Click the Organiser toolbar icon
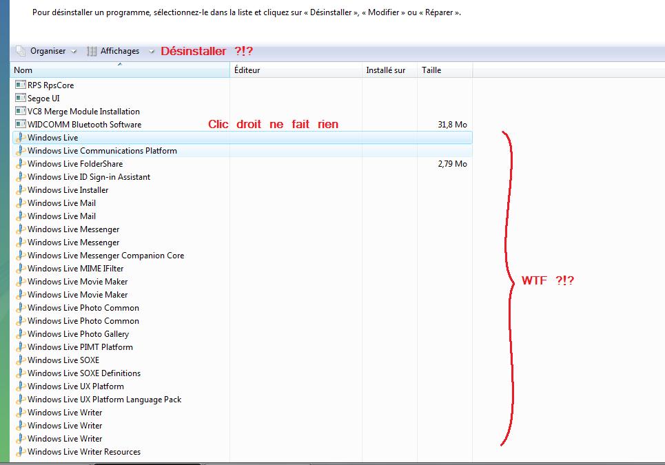The image size is (665, 465). (21, 51)
